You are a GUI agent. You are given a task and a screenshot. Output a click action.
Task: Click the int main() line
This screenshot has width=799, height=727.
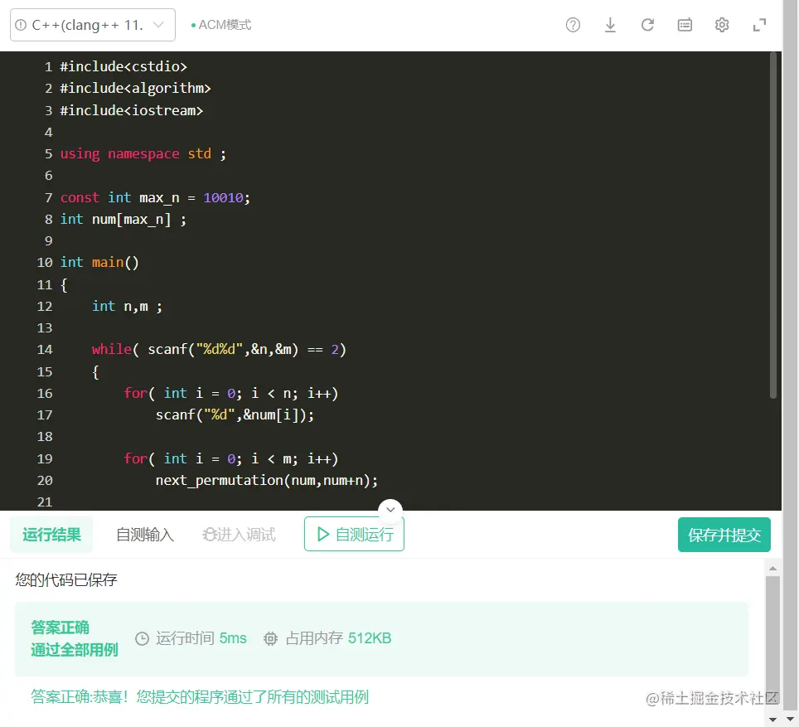tap(99, 262)
